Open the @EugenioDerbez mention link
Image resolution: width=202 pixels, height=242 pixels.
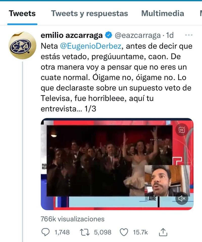coord(91,46)
